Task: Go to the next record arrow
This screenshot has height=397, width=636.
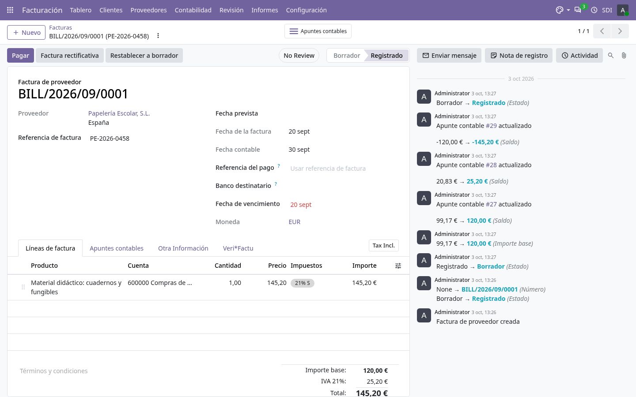Action: click(x=620, y=31)
